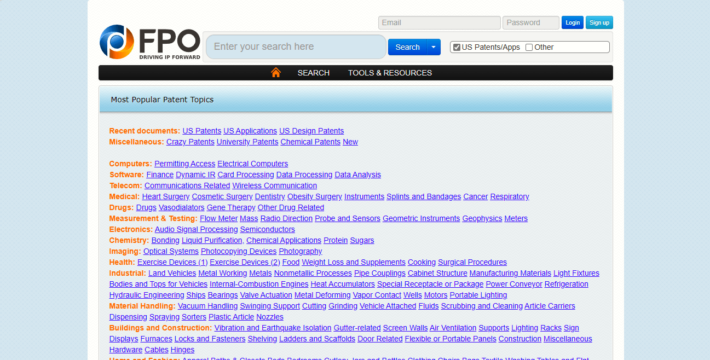710x360 pixels.
Task: Open the Optical Systems link
Action: [x=171, y=251]
